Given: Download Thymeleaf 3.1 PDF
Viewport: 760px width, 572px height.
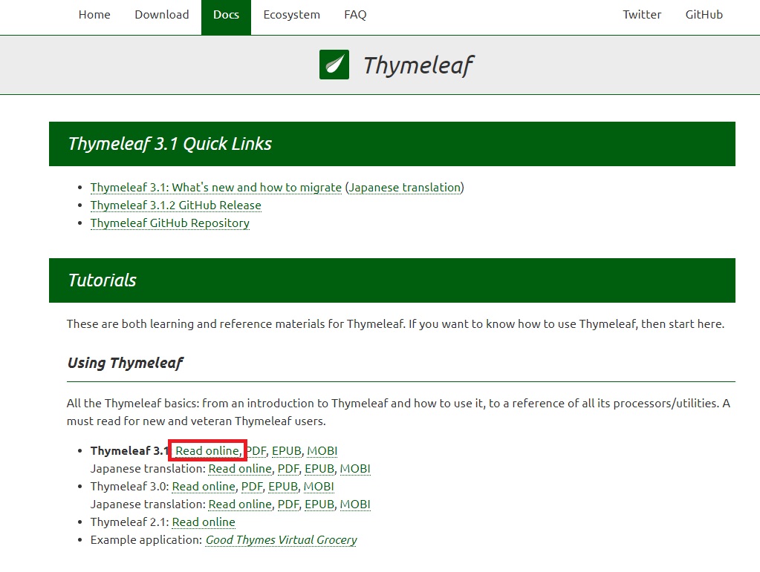Looking at the screenshot, I should pos(256,450).
